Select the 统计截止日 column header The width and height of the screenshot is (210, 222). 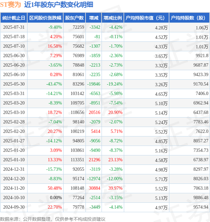point(14,18)
